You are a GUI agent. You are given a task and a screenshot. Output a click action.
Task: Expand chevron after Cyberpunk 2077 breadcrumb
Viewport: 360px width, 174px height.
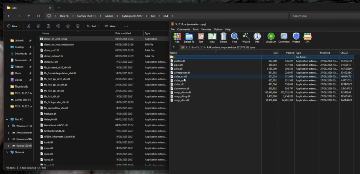coord(147,16)
